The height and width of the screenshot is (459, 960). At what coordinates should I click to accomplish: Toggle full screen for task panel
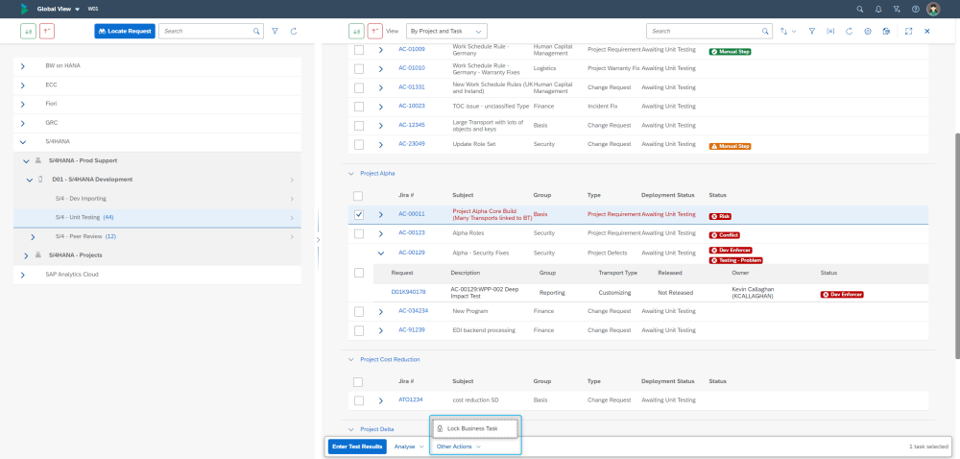908,31
